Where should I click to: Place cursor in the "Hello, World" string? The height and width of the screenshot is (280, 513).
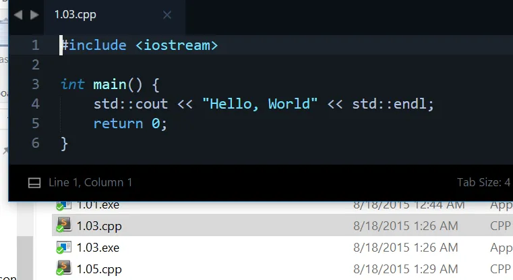click(260, 104)
